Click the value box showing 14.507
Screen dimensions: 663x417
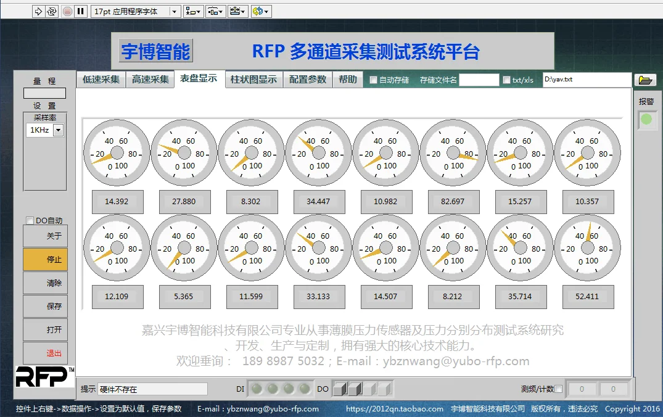click(x=386, y=297)
